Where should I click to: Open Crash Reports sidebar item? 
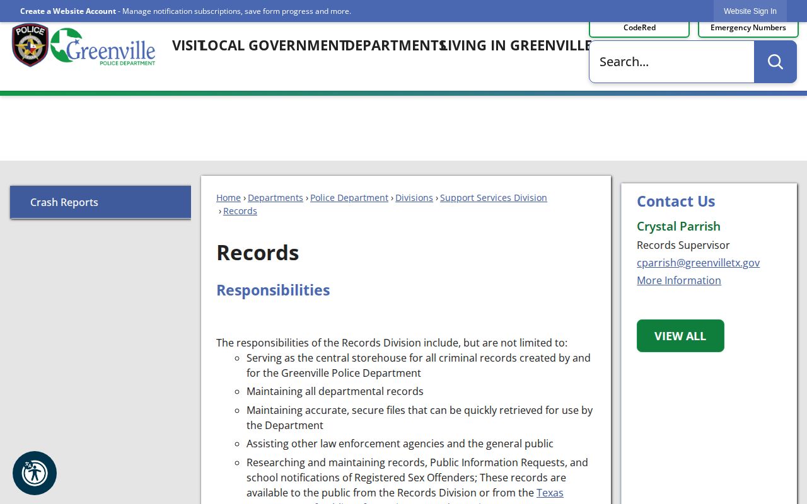pos(100,202)
